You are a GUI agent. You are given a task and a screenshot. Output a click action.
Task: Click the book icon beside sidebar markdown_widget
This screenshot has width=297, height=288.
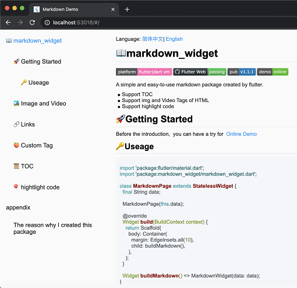9,40
